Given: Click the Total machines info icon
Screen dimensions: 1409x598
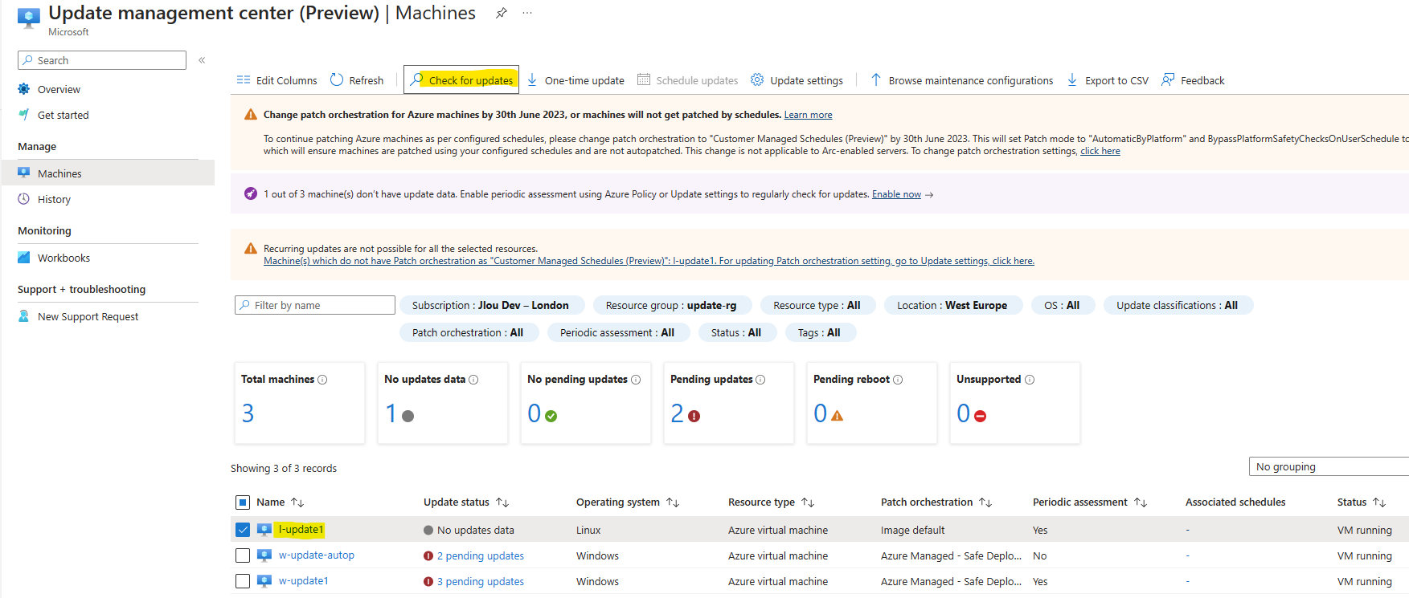Looking at the screenshot, I should pyautogui.click(x=322, y=380).
